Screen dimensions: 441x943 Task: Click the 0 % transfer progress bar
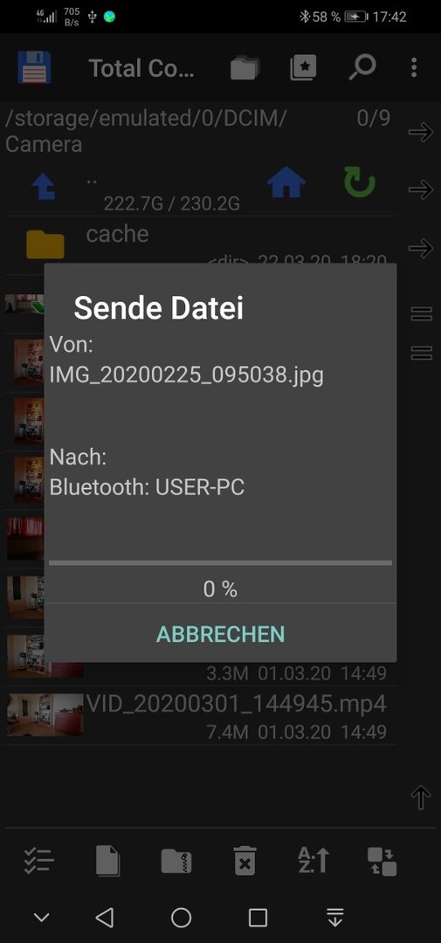coord(220,563)
